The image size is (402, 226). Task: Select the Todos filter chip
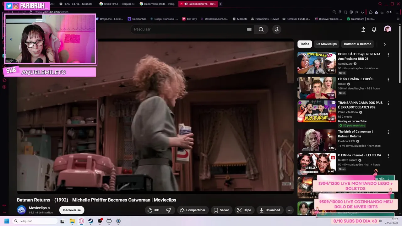(x=305, y=44)
